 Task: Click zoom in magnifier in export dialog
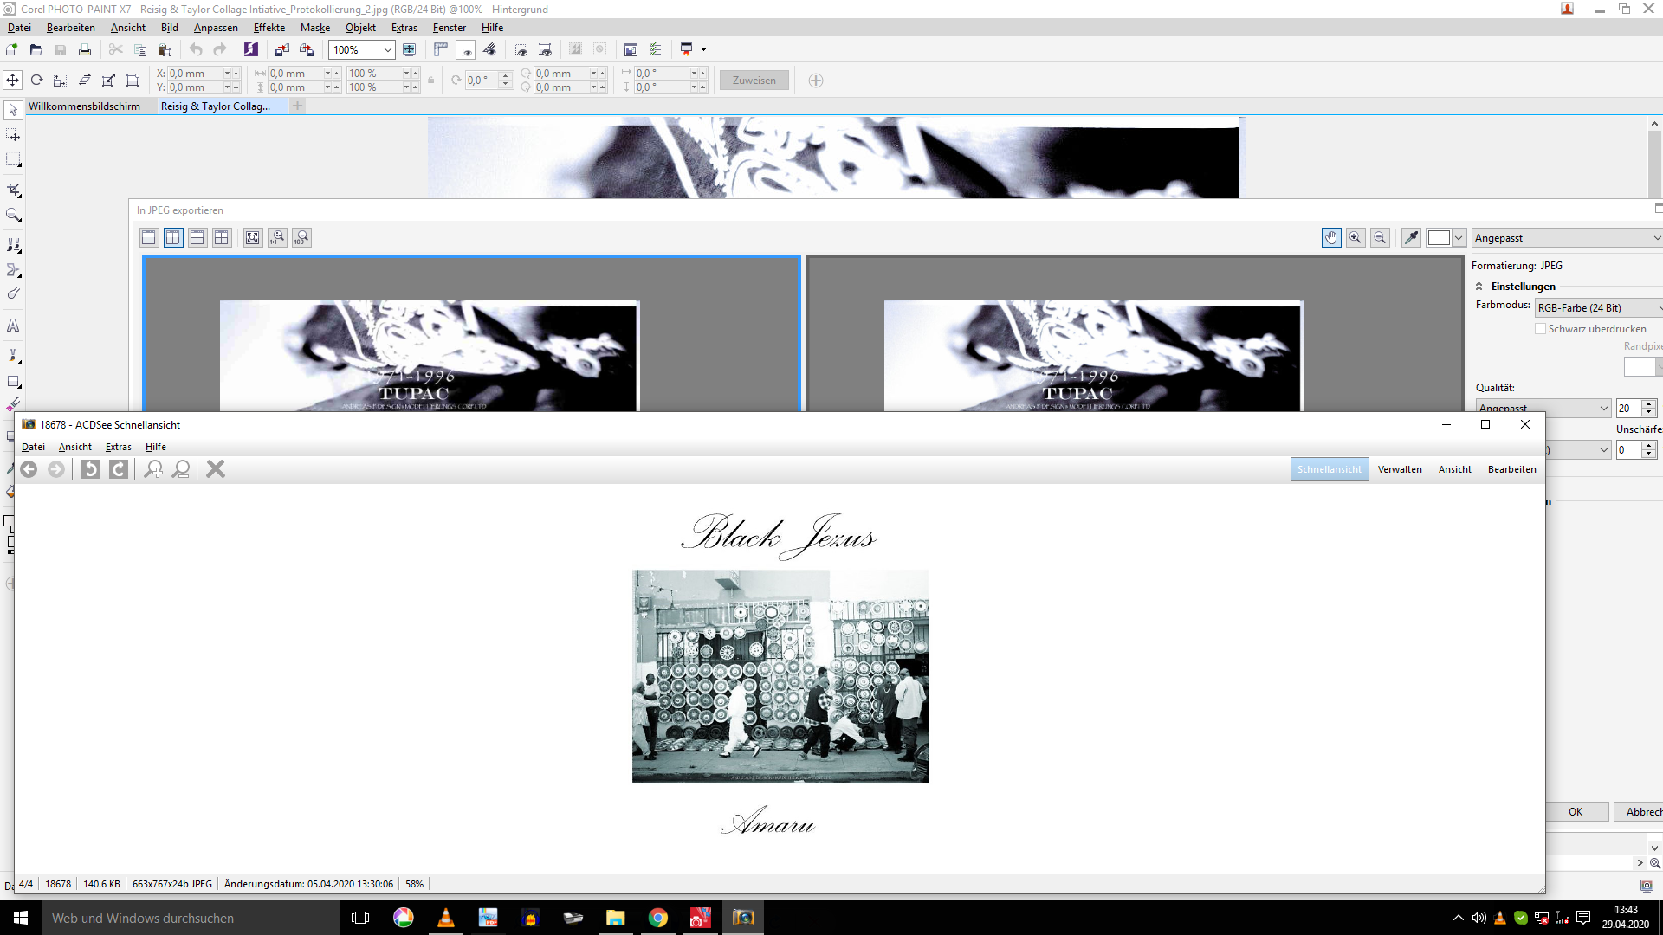tap(1356, 237)
